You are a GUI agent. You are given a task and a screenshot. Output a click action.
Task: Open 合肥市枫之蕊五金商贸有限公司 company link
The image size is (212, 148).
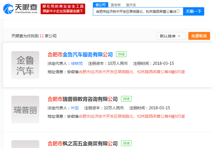83,143
